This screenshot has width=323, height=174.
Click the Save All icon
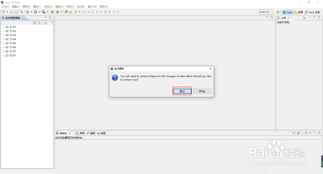pyautogui.click(x=16, y=12)
